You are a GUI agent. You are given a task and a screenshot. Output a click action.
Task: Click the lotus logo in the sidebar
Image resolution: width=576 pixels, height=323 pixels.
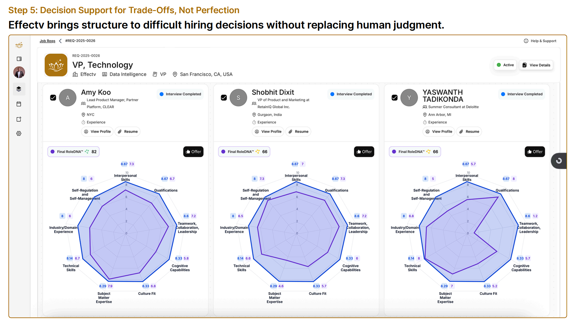[x=19, y=45]
